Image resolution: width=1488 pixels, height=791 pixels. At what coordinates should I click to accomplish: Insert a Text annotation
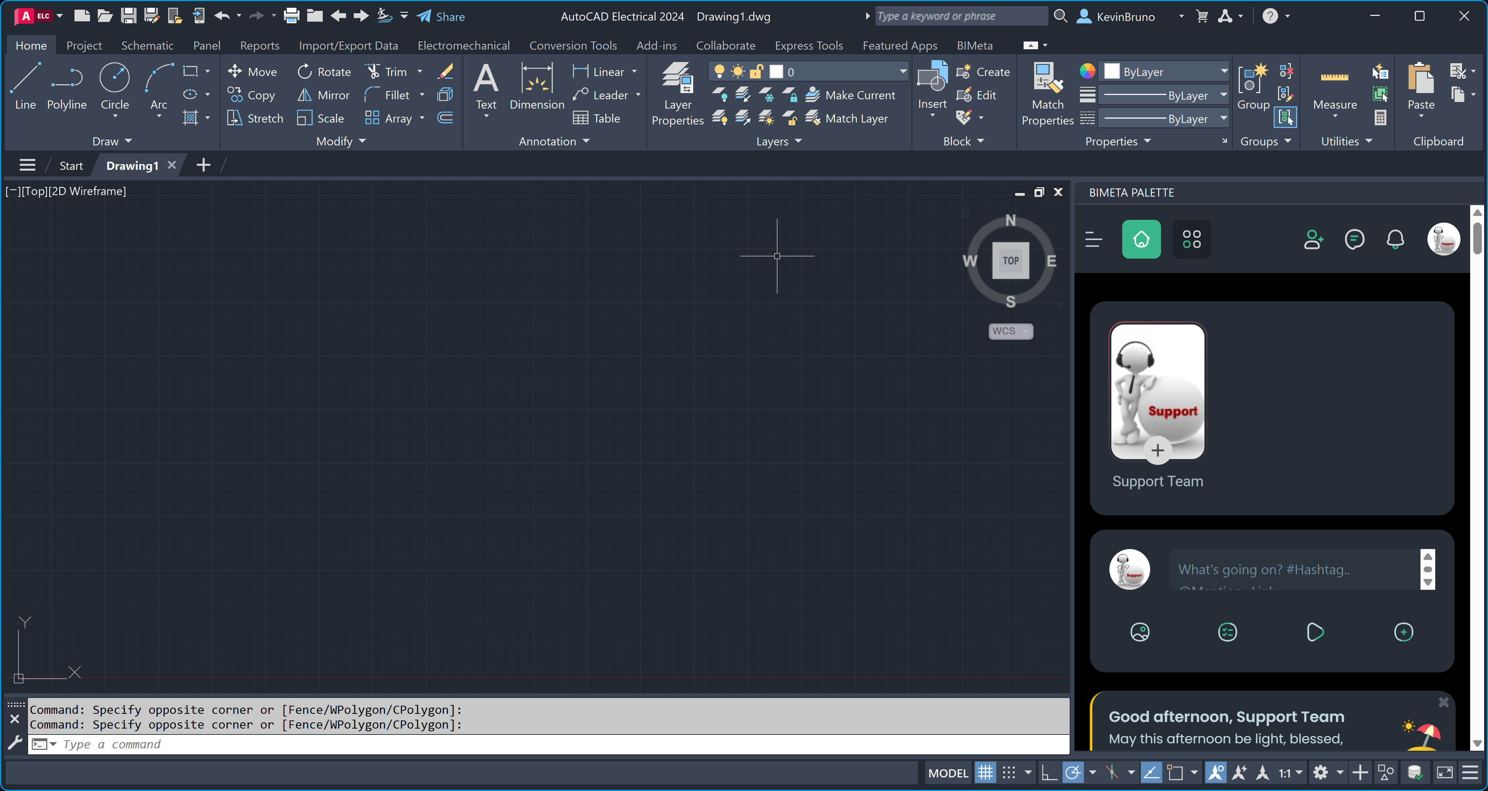[x=486, y=86]
